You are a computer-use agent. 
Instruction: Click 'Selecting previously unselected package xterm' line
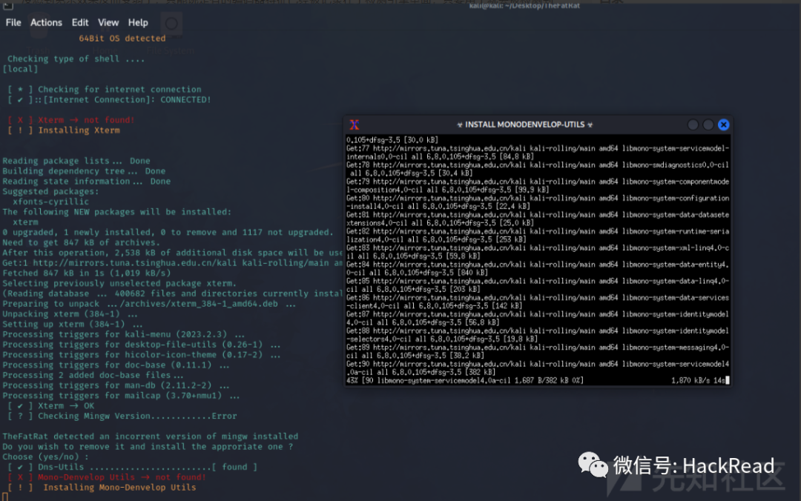tap(119, 283)
